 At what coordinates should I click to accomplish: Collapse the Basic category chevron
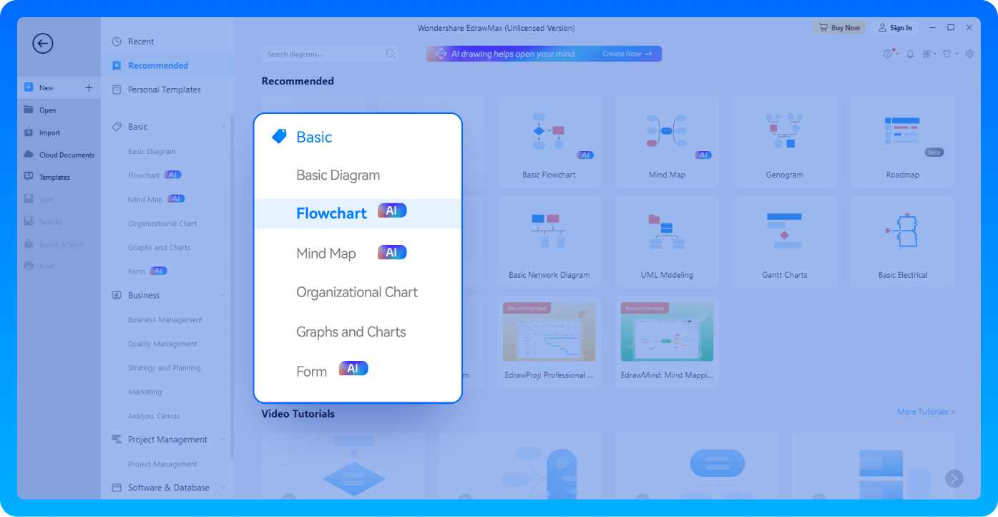pos(222,126)
